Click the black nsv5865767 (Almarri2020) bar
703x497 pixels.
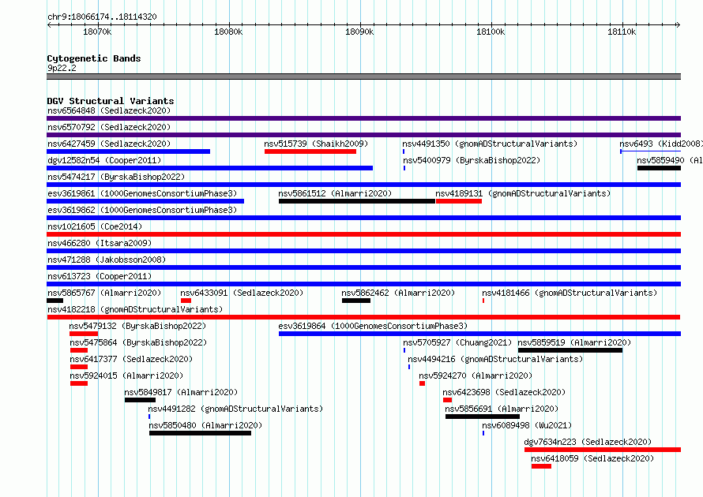pos(55,301)
